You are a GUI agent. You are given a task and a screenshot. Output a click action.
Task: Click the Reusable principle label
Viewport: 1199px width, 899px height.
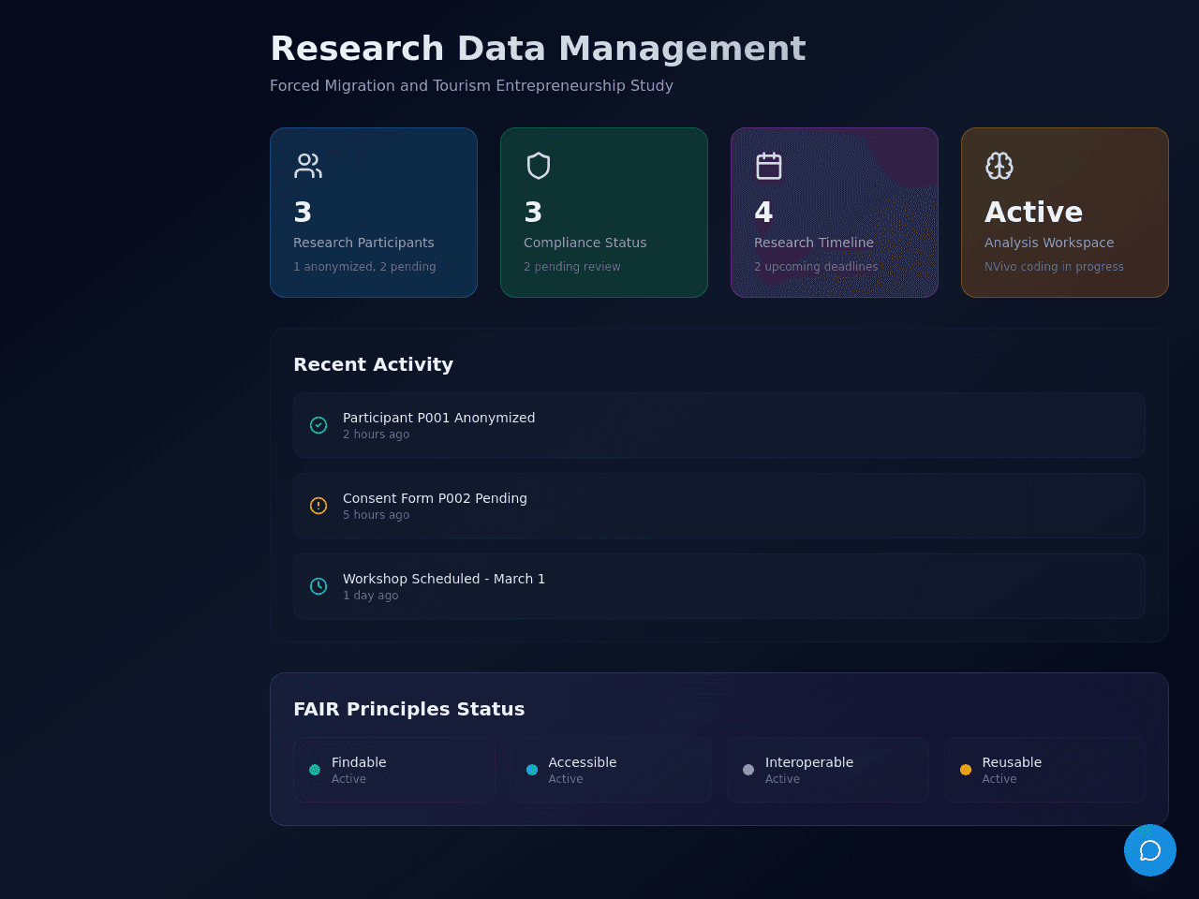[1012, 762]
